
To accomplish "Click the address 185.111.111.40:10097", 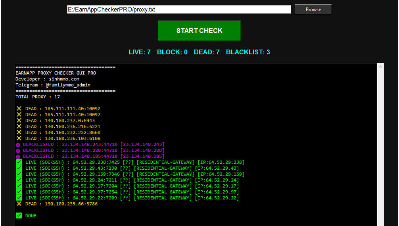I will (x=73, y=115).
